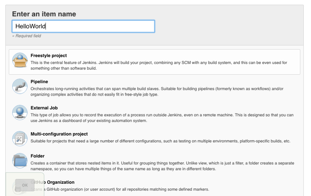
Task: Click the External Job monitor icon
Action: point(20,113)
